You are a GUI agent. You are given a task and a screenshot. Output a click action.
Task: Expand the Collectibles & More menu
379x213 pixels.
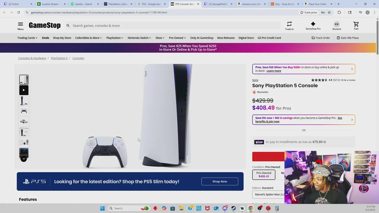(x=88, y=38)
